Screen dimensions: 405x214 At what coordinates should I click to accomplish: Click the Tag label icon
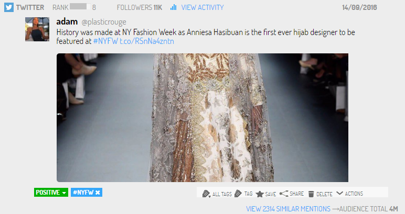click(238, 194)
